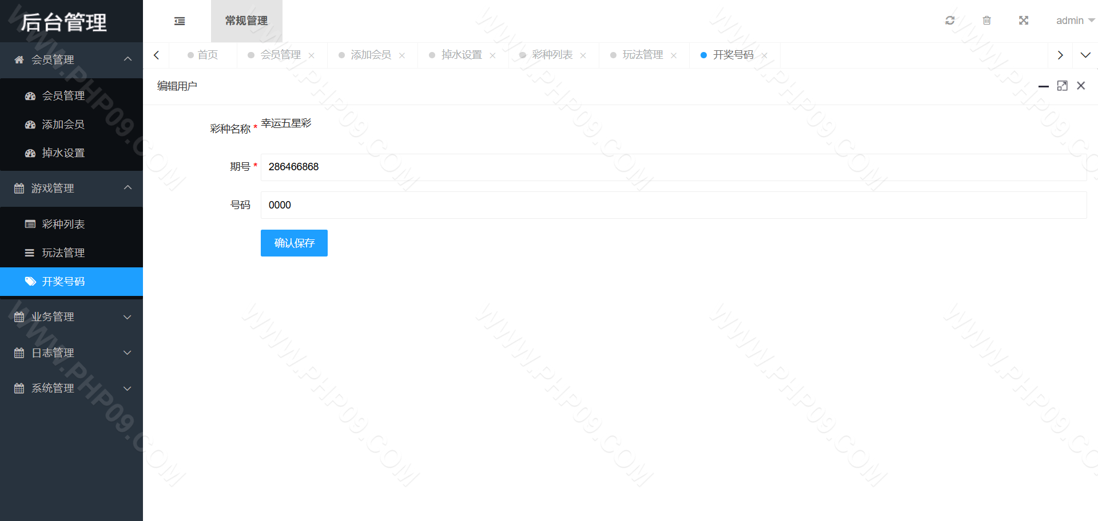This screenshot has width=1098, height=521.
Task: Close the 会员管理 tab
Action: tap(312, 55)
